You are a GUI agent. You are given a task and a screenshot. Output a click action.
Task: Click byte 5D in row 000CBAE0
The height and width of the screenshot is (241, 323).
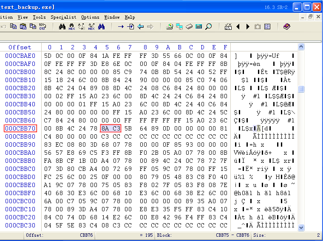click(x=48, y=56)
